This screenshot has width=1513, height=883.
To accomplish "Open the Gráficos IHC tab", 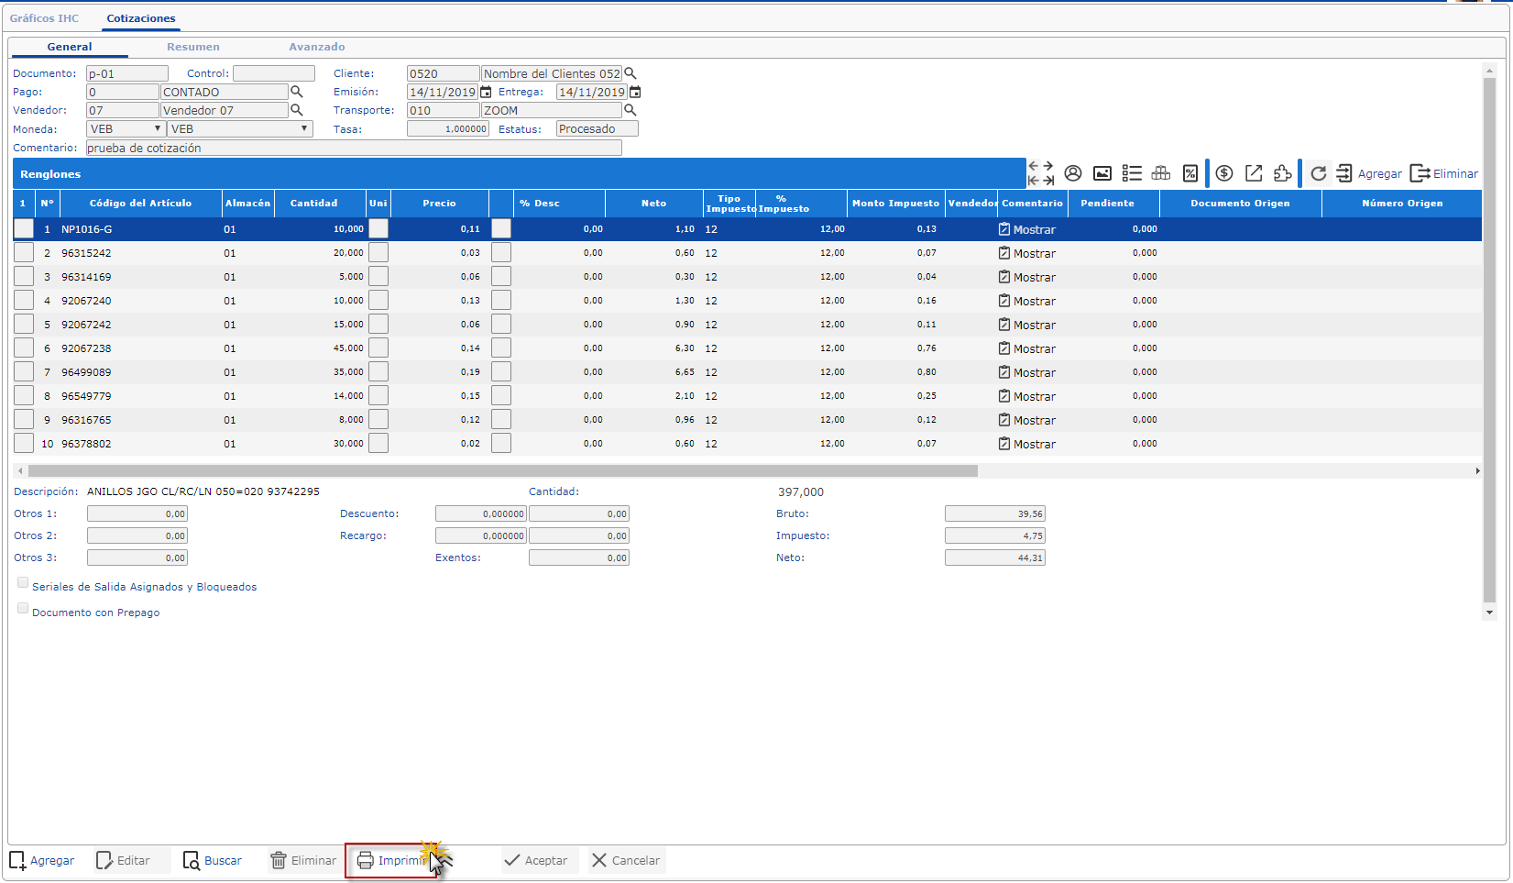I will [44, 18].
